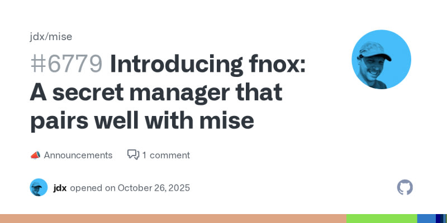Click the green language bar segment
This screenshot has height=223, width=447.
pyautogui.click(x=381, y=219)
